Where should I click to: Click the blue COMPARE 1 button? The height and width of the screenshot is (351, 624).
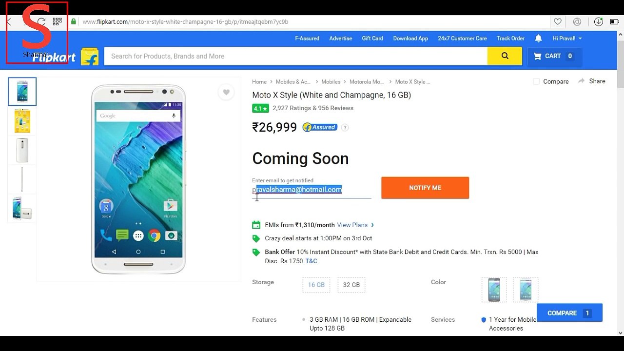569,313
